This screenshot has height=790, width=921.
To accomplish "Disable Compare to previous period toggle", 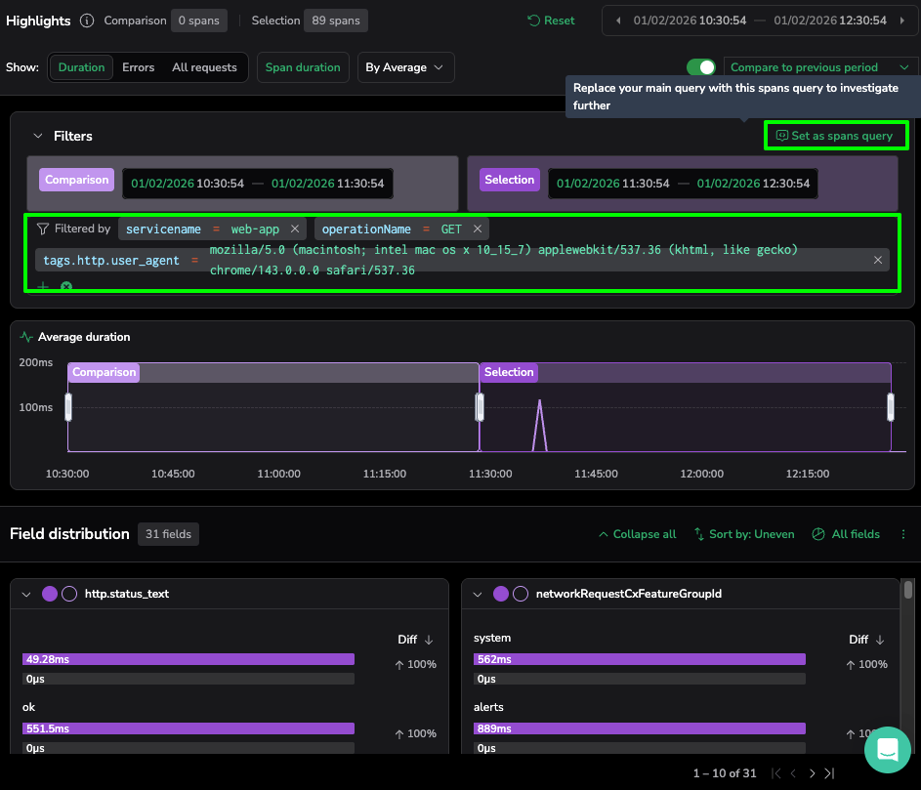I will [700, 67].
